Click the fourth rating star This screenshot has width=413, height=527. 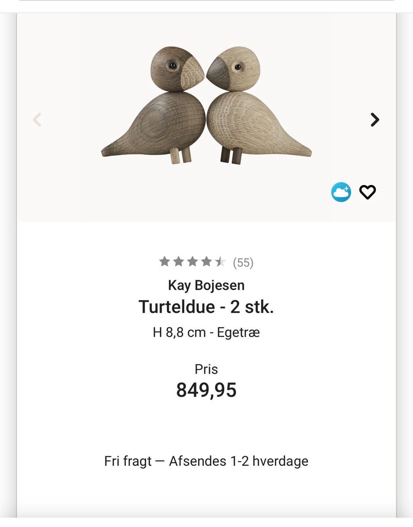click(x=206, y=261)
